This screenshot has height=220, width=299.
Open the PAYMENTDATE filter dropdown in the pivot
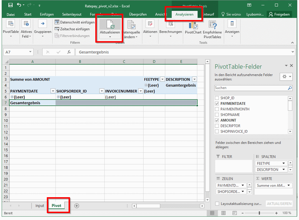tap(53, 91)
